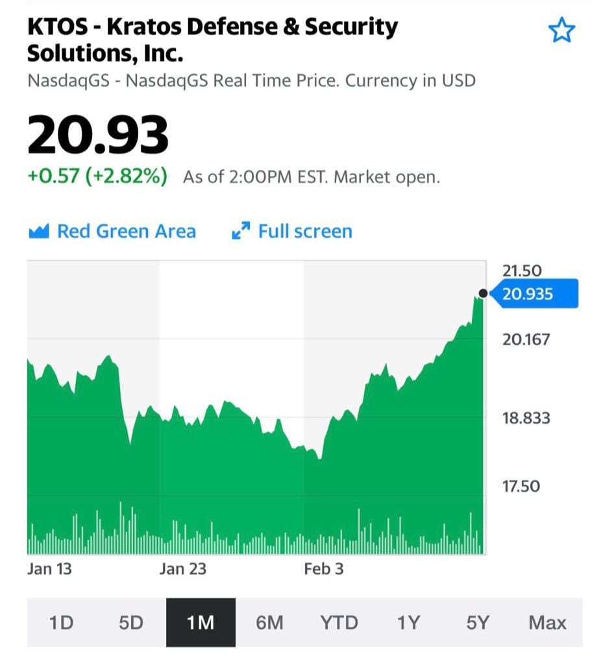Image resolution: width=614 pixels, height=658 pixels.
Task: Click the Jan 23 date axis label
Action: [x=182, y=569]
